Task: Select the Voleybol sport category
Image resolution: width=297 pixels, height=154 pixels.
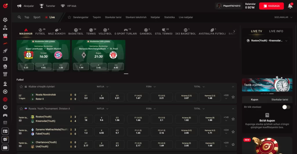Action: tap(105, 31)
